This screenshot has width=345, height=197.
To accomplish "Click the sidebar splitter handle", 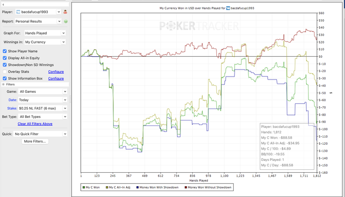I will tap(70, 99).
